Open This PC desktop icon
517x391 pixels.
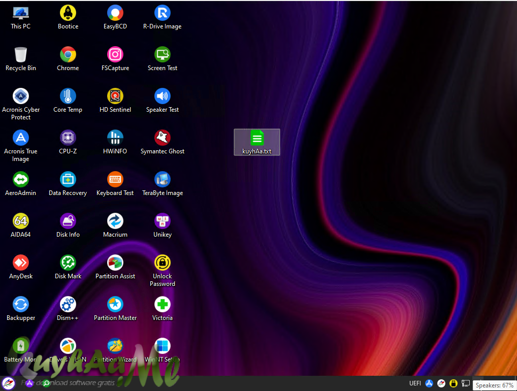point(20,18)
